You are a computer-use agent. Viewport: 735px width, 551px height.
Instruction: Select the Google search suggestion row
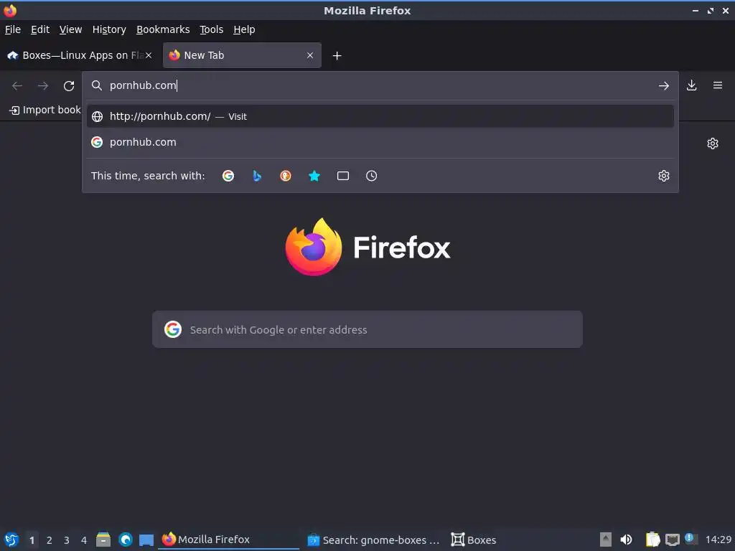[x=380, y=142]
